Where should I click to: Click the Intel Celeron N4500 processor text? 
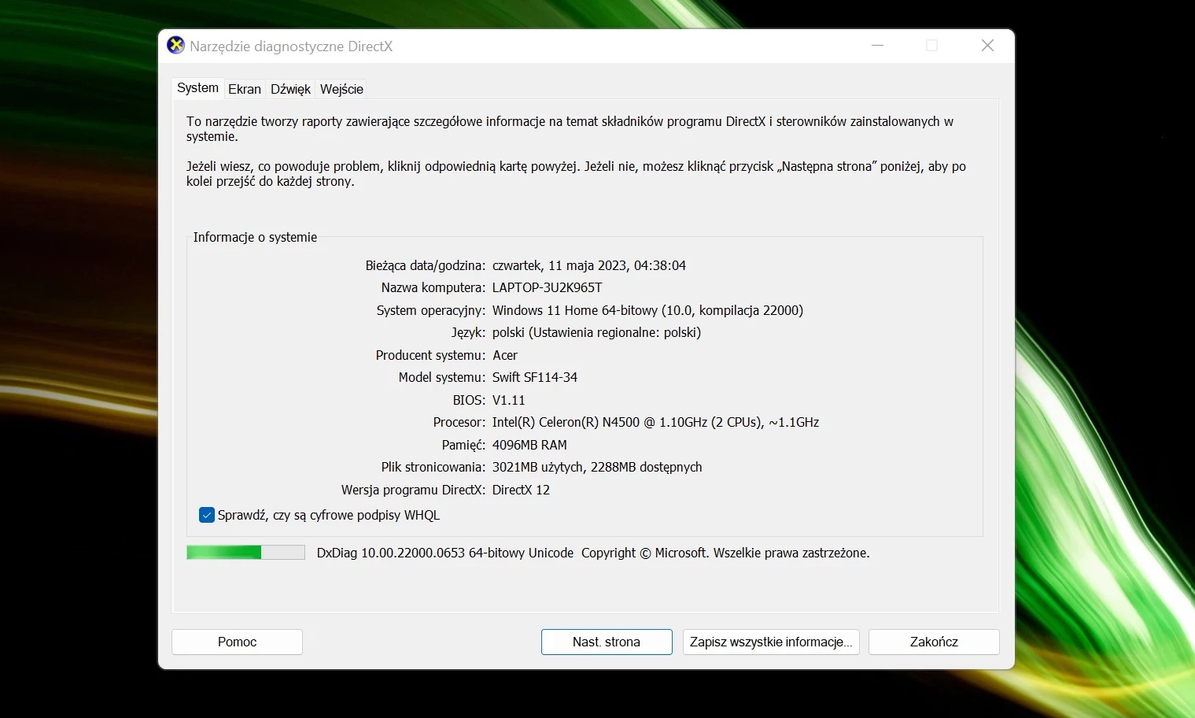click(x=656, y=422)
